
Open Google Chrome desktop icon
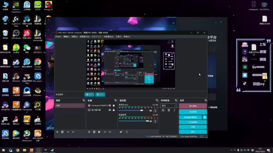coord(38,64)
